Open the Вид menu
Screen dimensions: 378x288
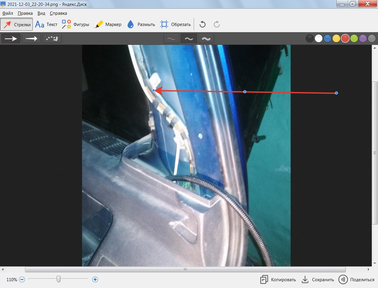pos(41,13)
